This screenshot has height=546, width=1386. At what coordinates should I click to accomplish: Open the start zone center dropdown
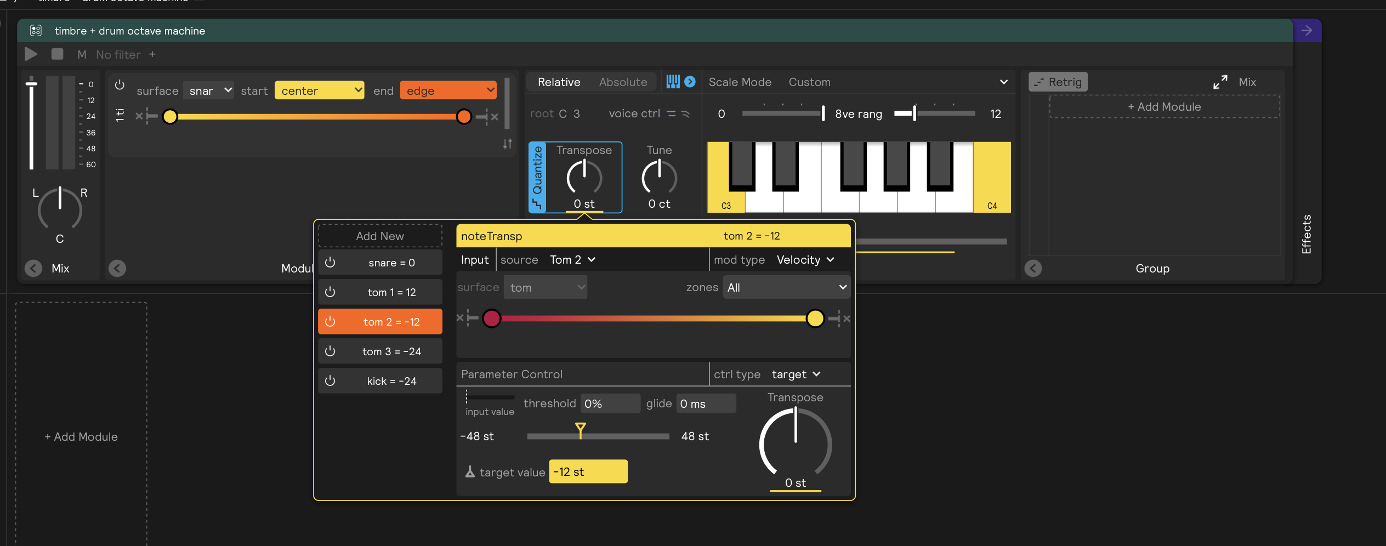(x=319, y=90)
